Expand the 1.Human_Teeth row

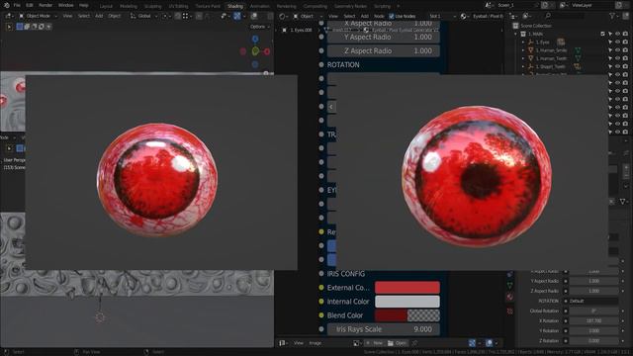coord(523,58)
